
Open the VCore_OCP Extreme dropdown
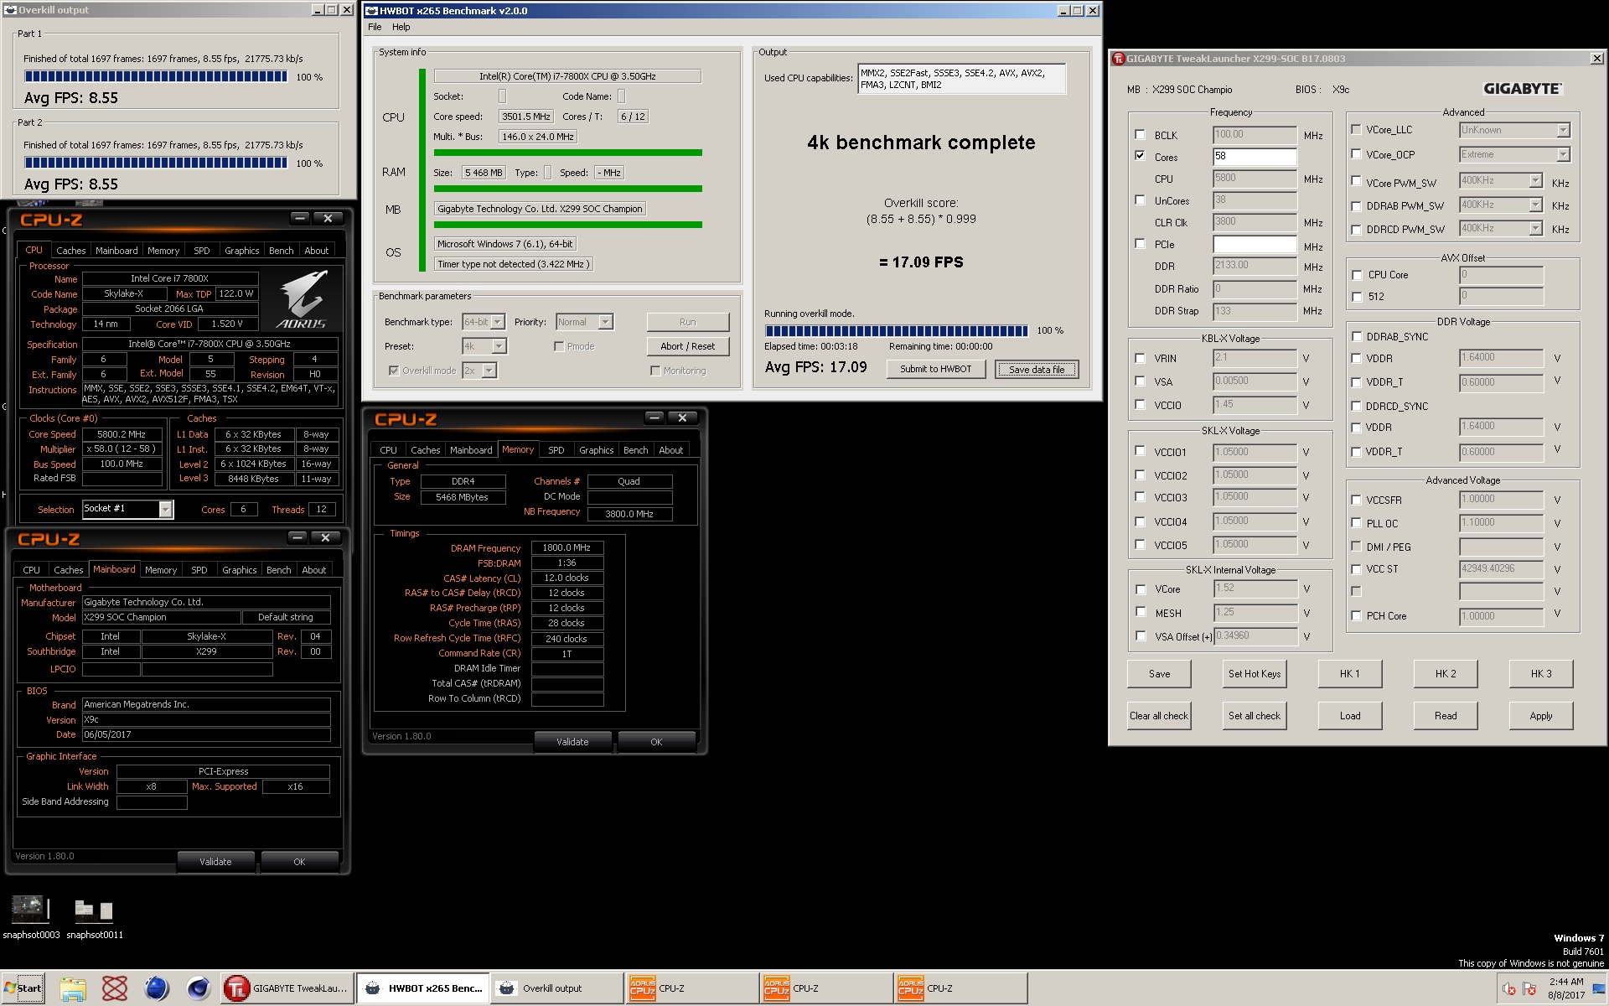point(1563,154)
